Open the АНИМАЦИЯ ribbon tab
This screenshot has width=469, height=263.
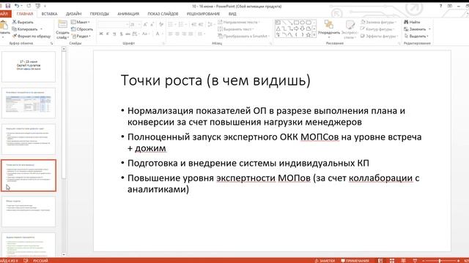(x=128, y=14)
